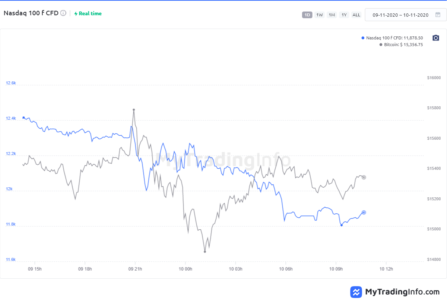Click the Nasdaq line's latest endpoint marker

point(364,213)
